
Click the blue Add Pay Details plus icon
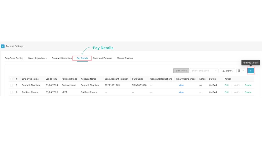[250, 71]
